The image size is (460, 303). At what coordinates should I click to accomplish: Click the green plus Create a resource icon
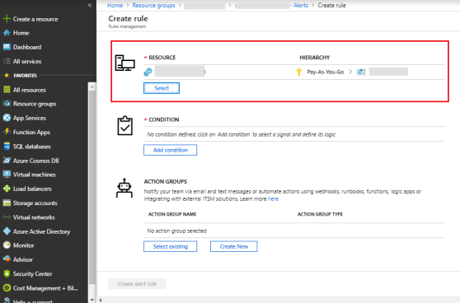(x=7, y=19)
